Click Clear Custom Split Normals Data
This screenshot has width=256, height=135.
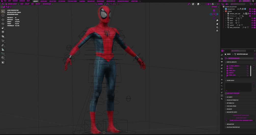coord(241,121)
